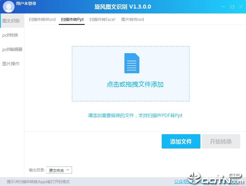Click the dropdown arrow beside 原文件夹
The image size is (246, 186).
point(68,170)
